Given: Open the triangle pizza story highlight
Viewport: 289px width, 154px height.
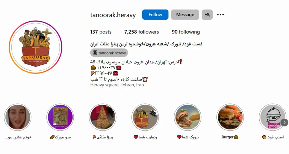Looking at the screenshot, I should (x=103, y=117).
